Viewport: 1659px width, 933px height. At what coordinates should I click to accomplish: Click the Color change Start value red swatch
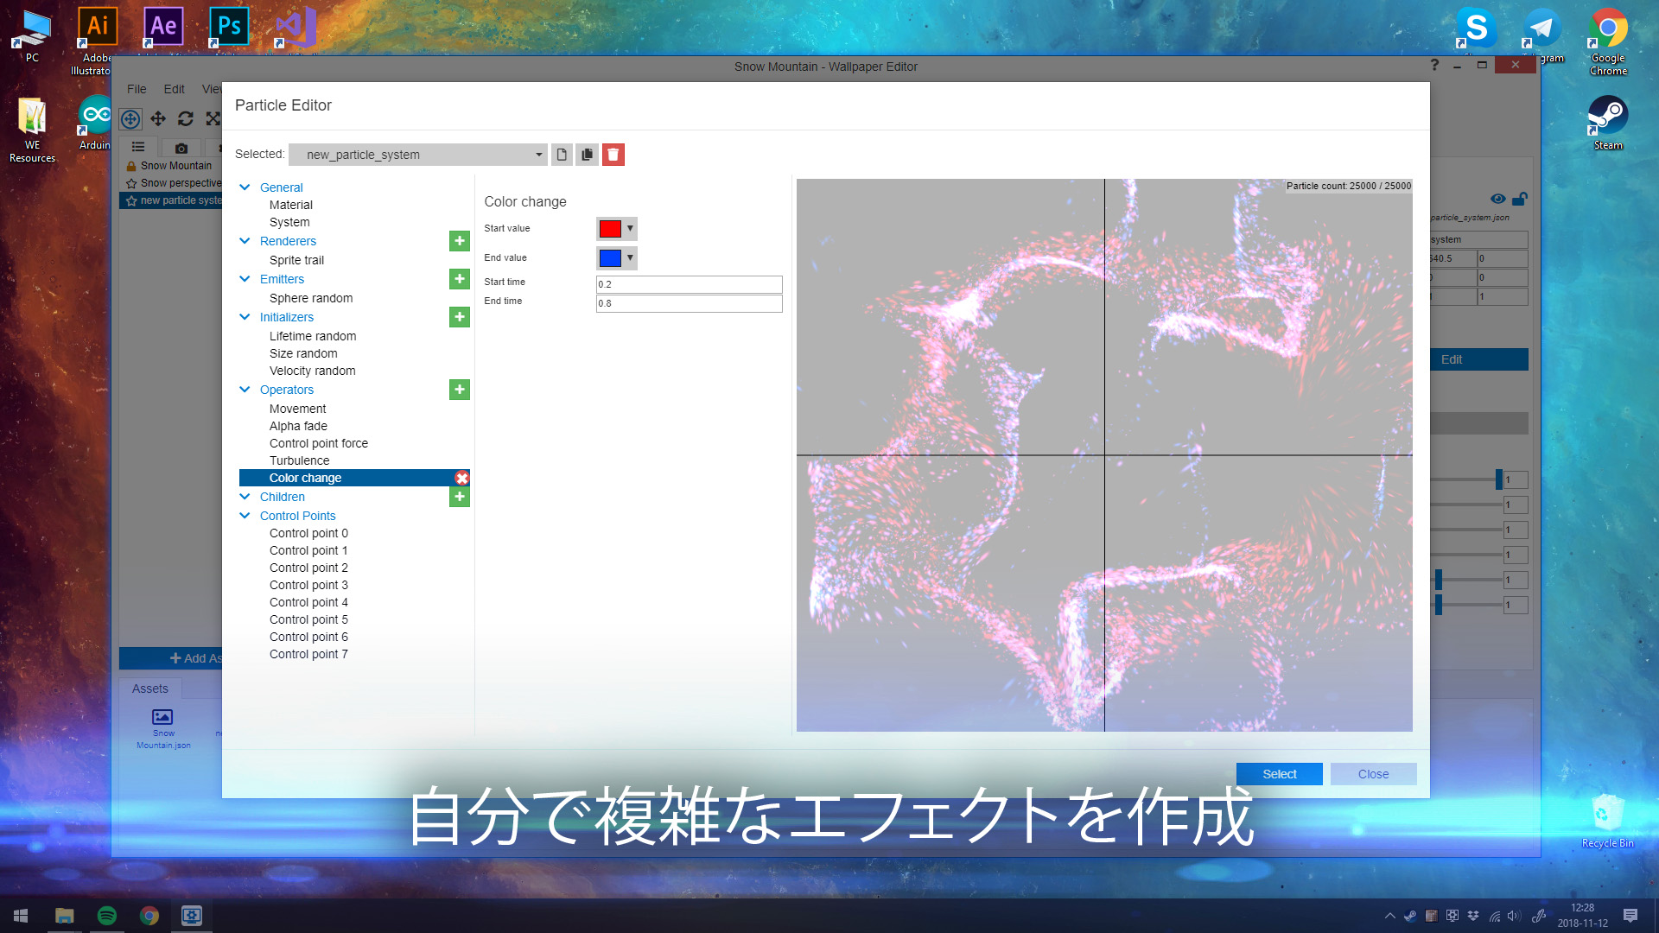pyautogui.click(x=611, y=228)
